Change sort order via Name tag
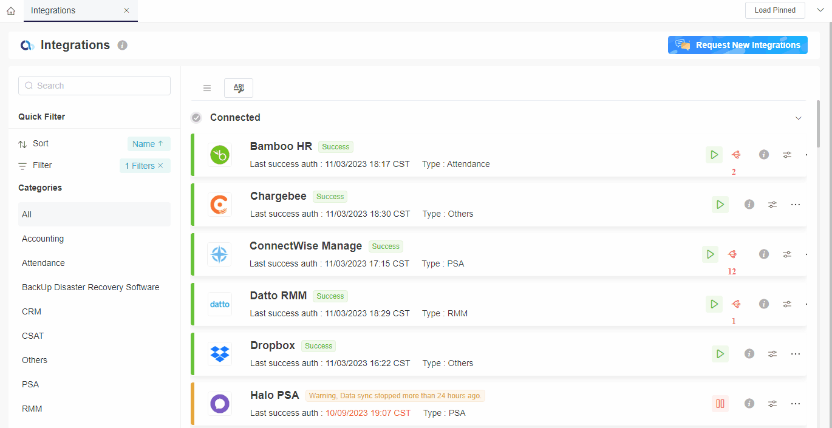The image size is (832, 428). point(149,144)
